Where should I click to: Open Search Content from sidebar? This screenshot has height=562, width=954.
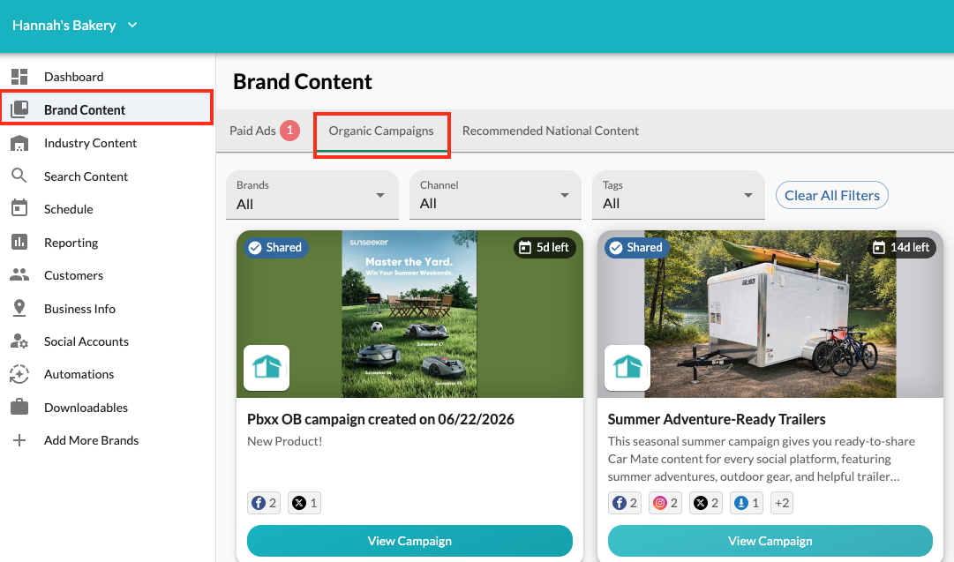(x=107, y=176)
